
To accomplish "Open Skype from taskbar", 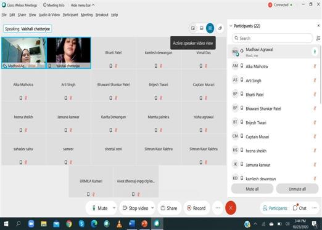I will pos(81,224).
